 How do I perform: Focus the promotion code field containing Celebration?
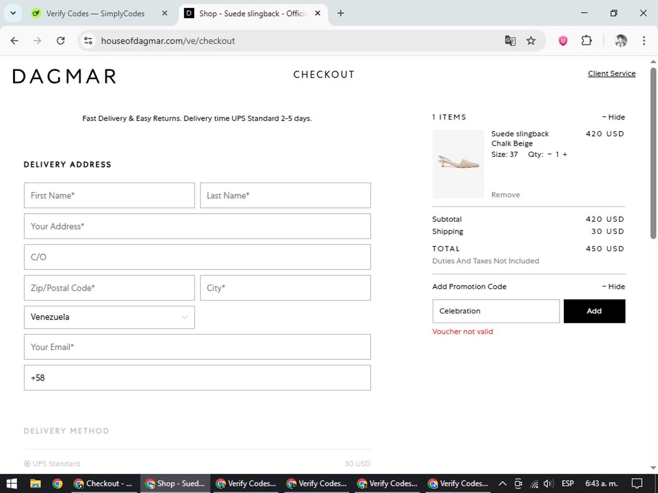[496, 311]
